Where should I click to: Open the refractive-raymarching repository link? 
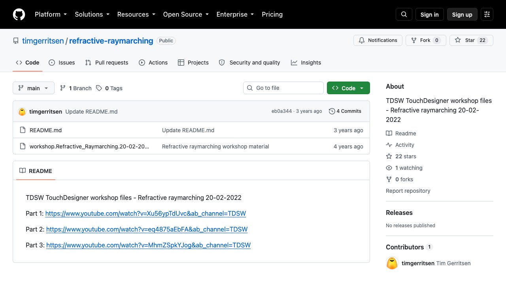tap(111, 41)
